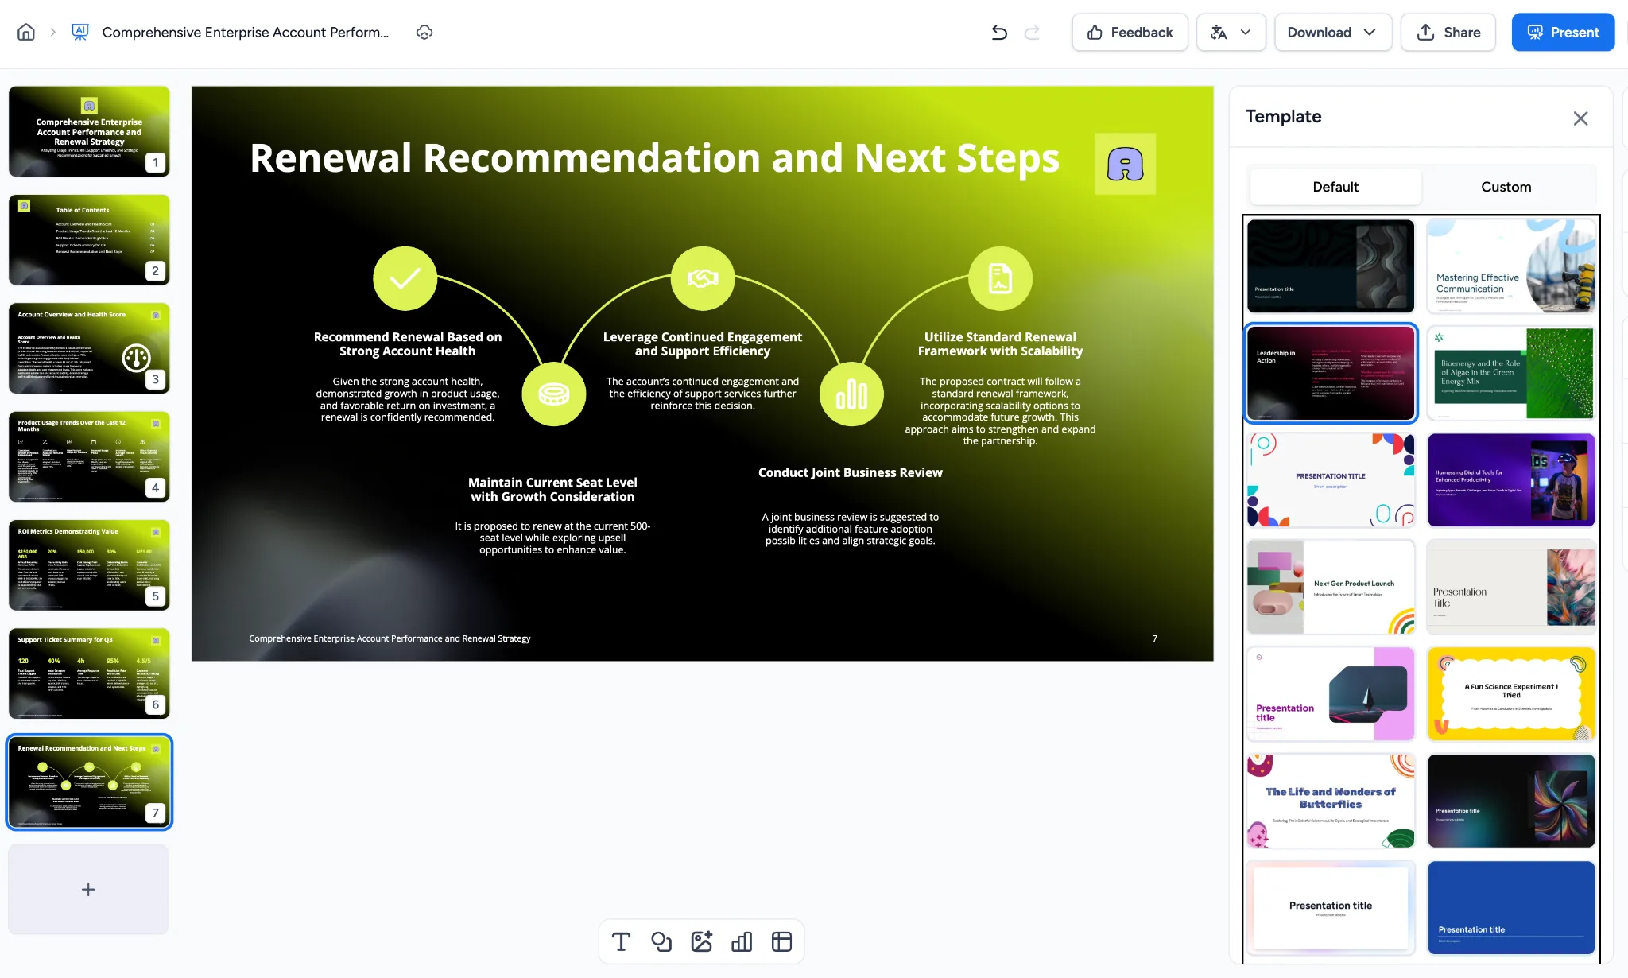Select the table tool in the bottom toolbar
The width and height of the screenshot is (1628, 978).
(x=781, y=941)
